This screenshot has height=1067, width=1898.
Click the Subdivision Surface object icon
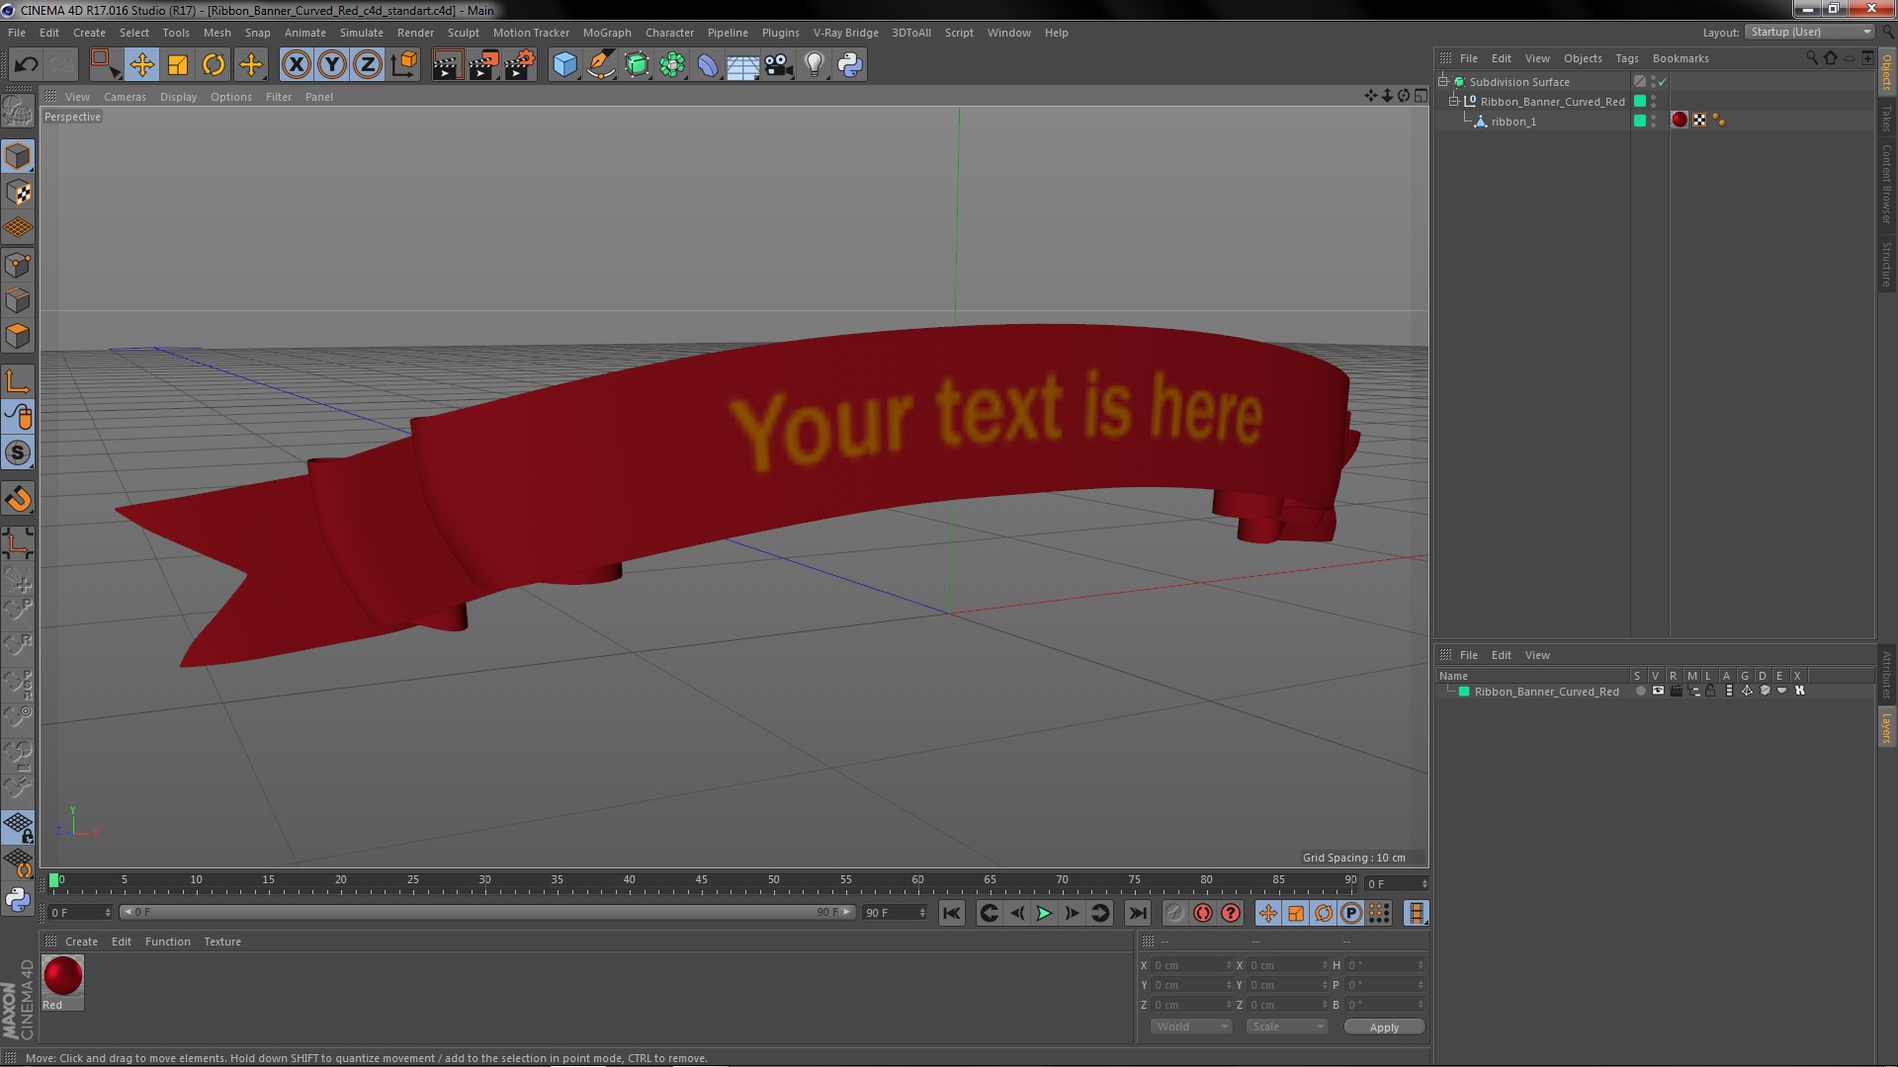(1459, 81)
